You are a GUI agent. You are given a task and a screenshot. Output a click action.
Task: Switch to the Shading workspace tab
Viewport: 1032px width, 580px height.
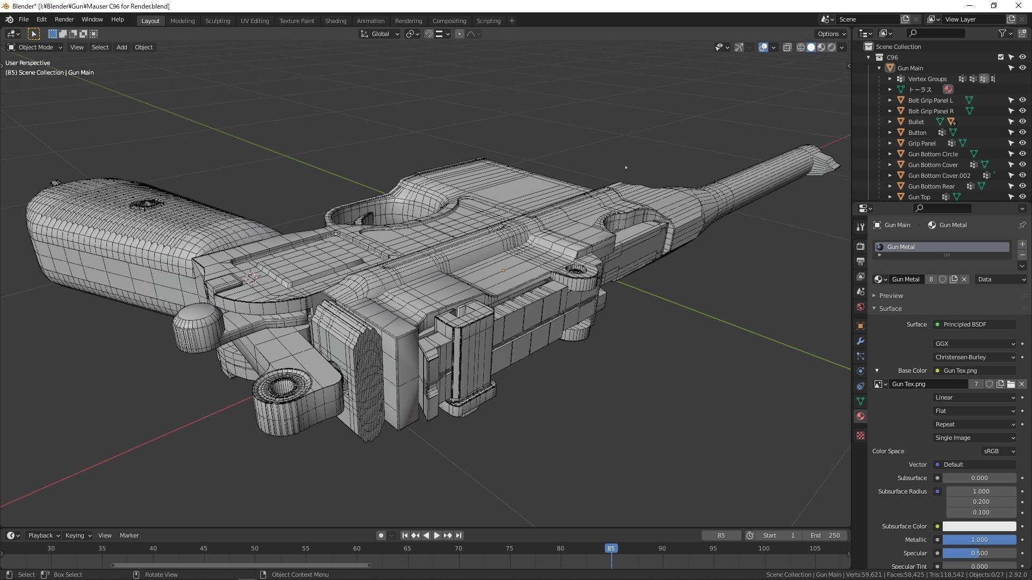click(x=335, y=20)
